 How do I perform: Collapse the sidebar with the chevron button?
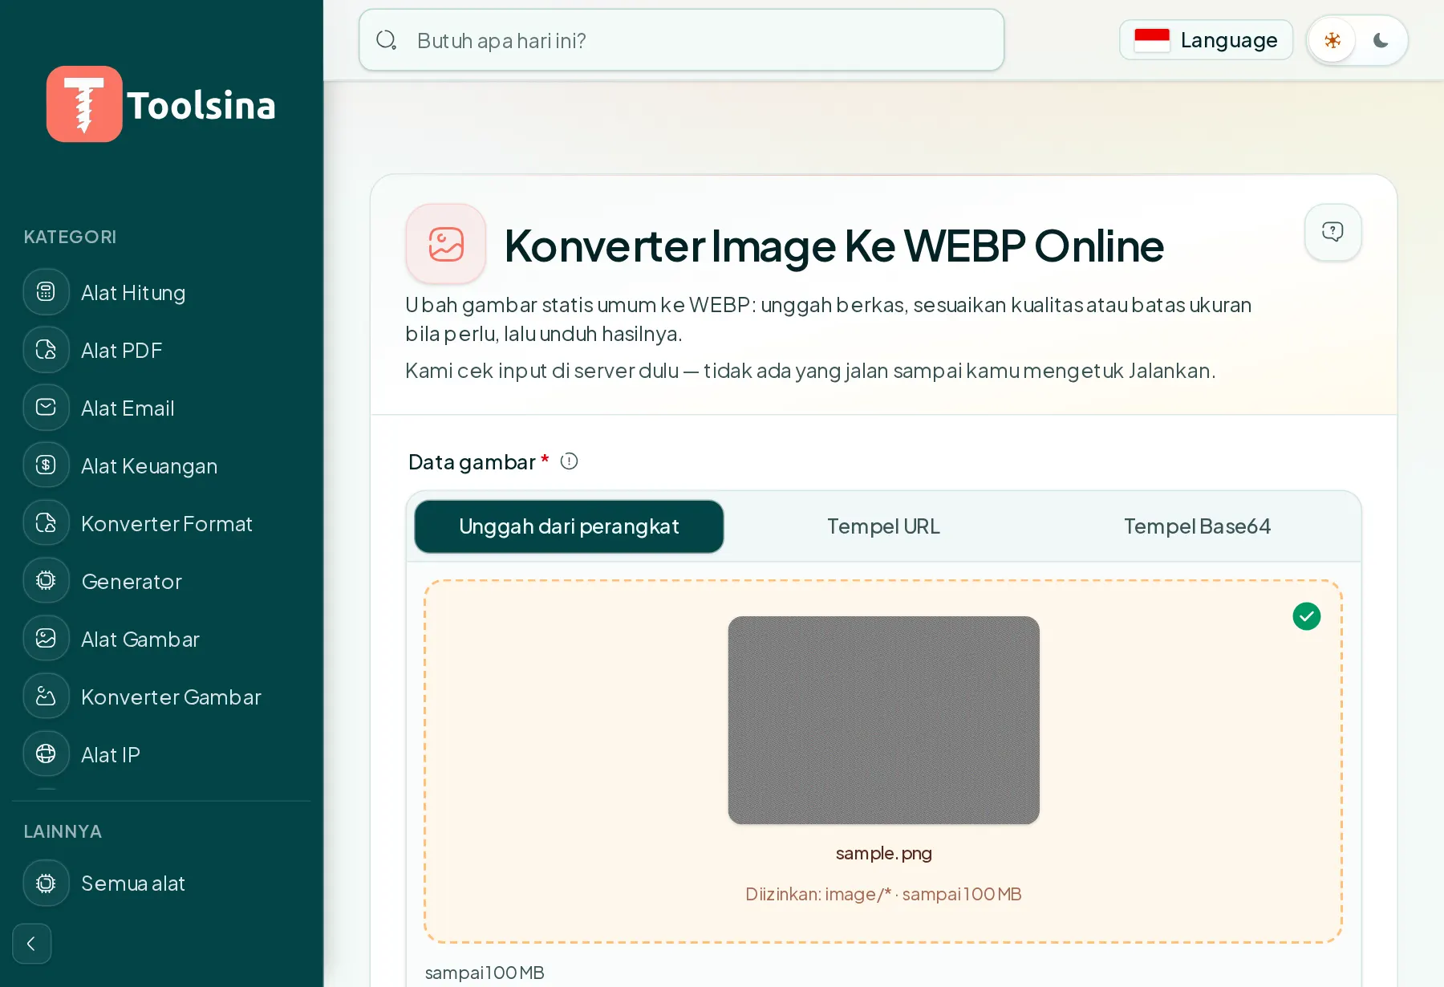[32, 944]
